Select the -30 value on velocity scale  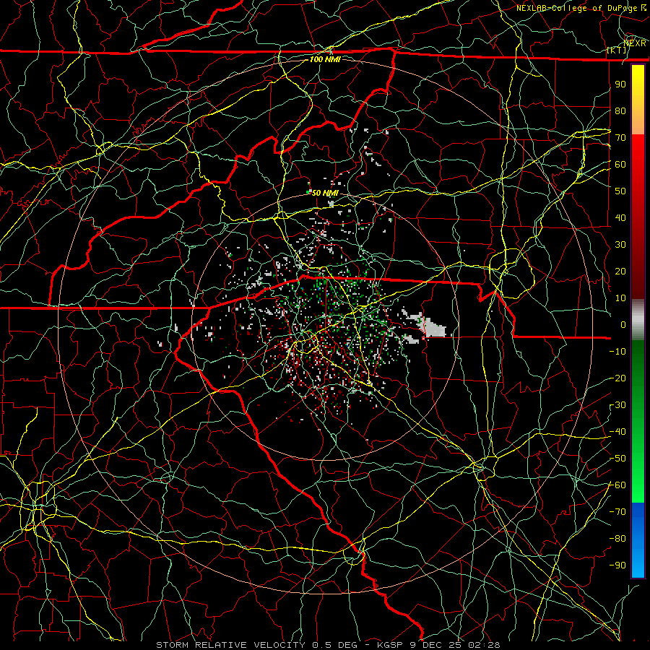(x=617, y=405)
